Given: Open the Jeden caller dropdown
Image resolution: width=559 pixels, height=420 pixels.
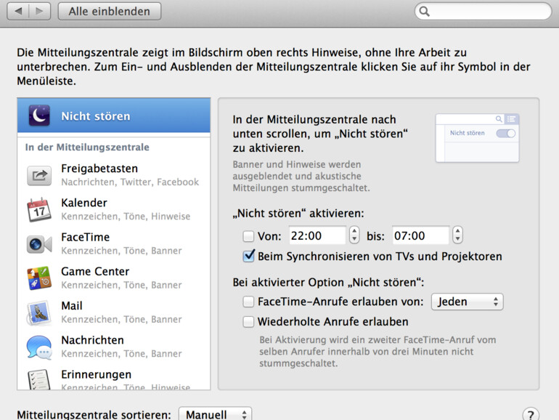Looking at the screenshot, I should pyautogui.click(x=467, y=302).
